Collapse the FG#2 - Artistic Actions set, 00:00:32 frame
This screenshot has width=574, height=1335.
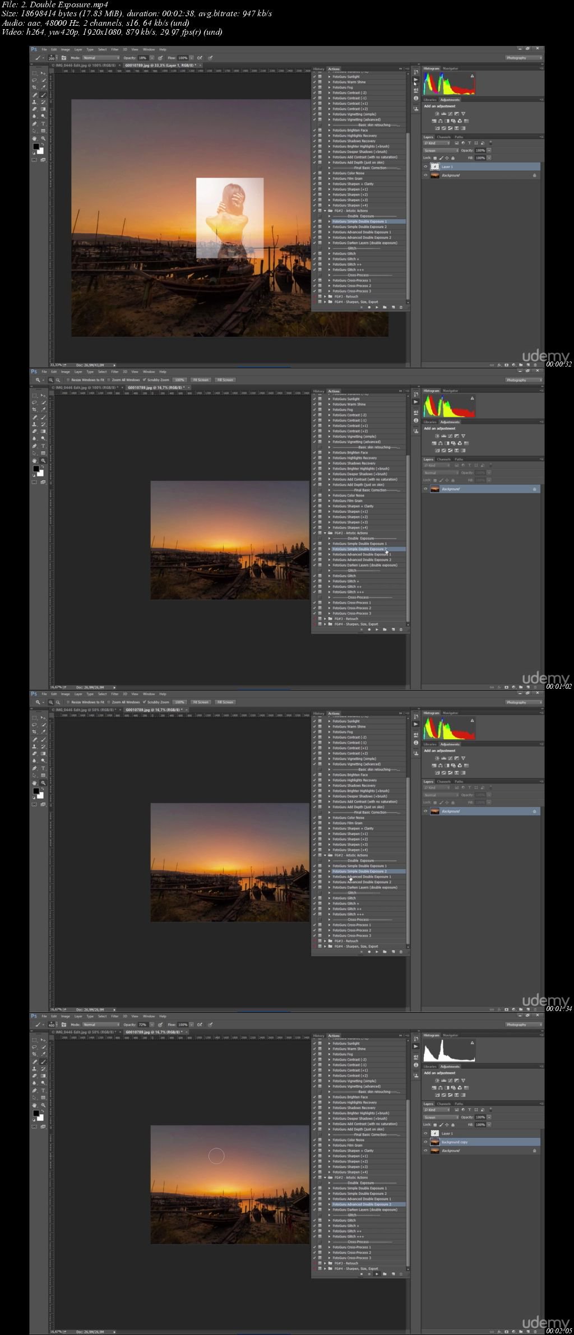pos(325,211)
